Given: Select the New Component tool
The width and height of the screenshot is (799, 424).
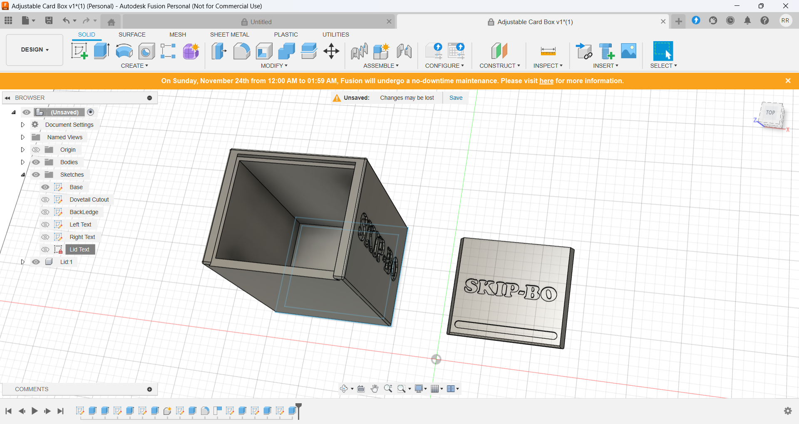Looking at the screenshot, I should click(381, 51).
